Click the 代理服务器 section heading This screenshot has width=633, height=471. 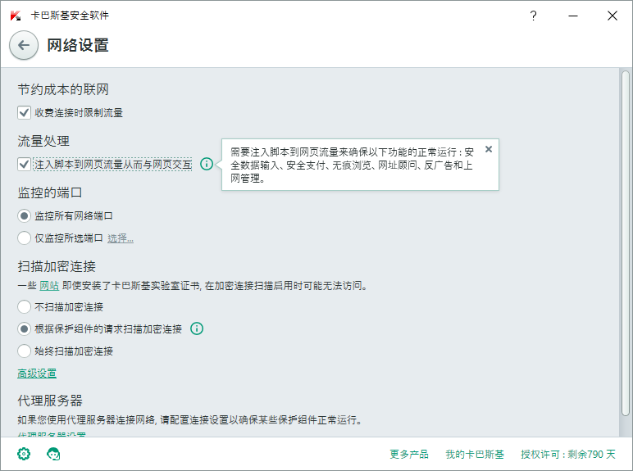(x=50, y=401)
